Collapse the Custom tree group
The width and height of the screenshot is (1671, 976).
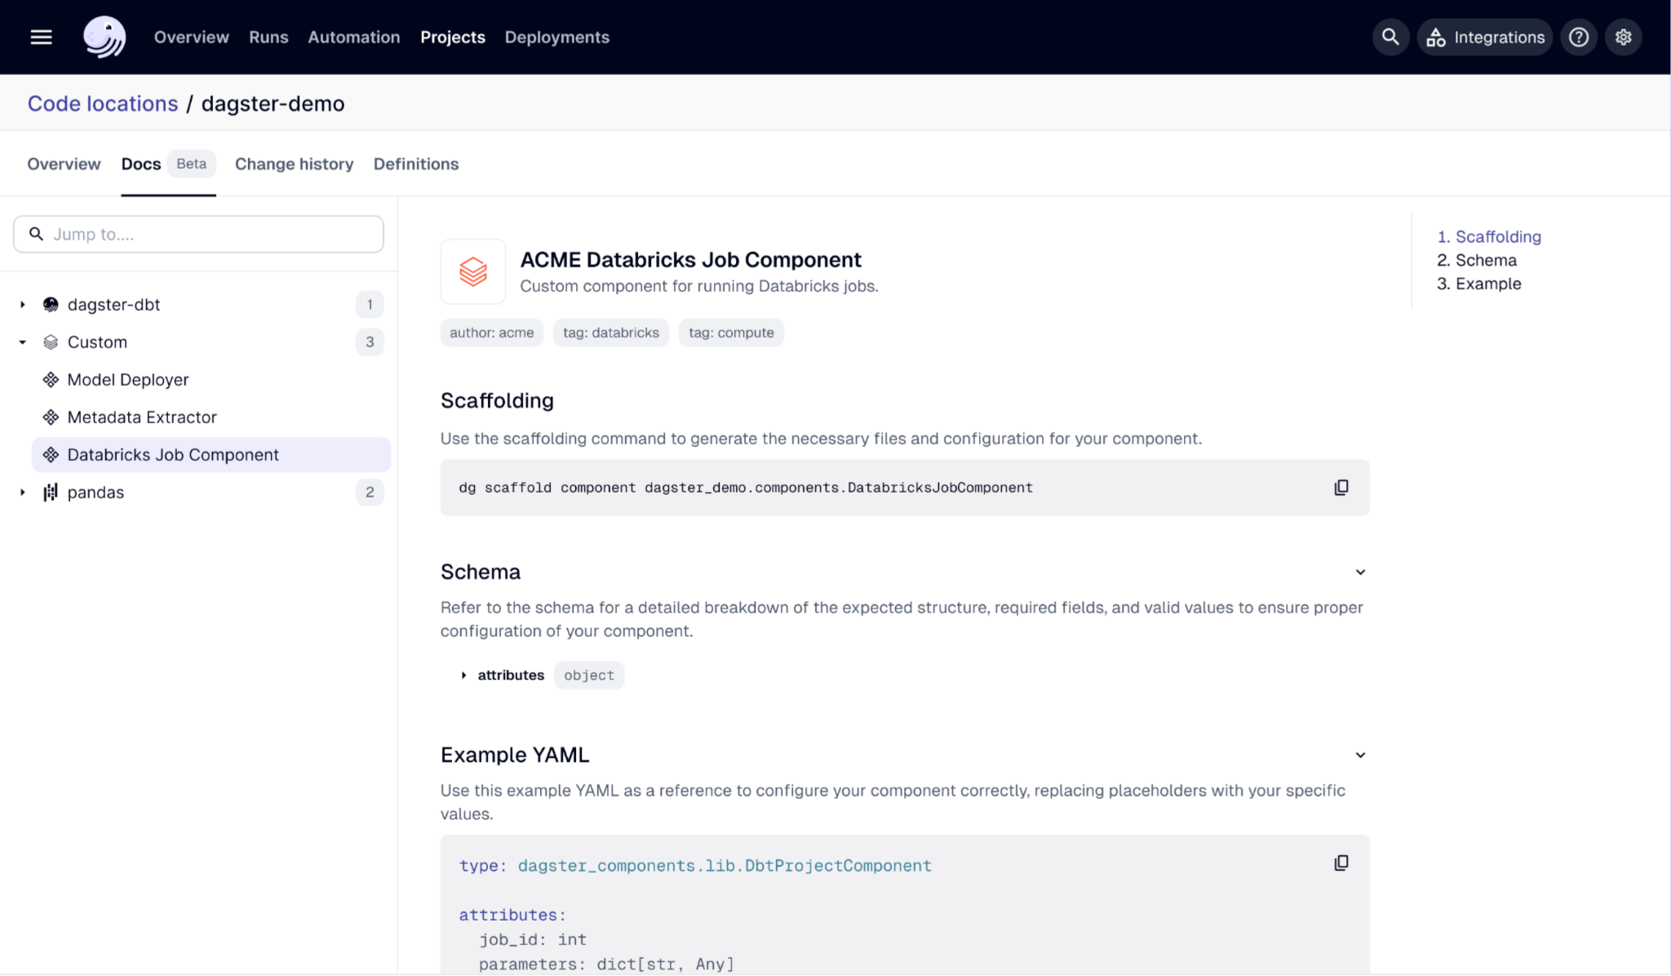pos(23,342)
